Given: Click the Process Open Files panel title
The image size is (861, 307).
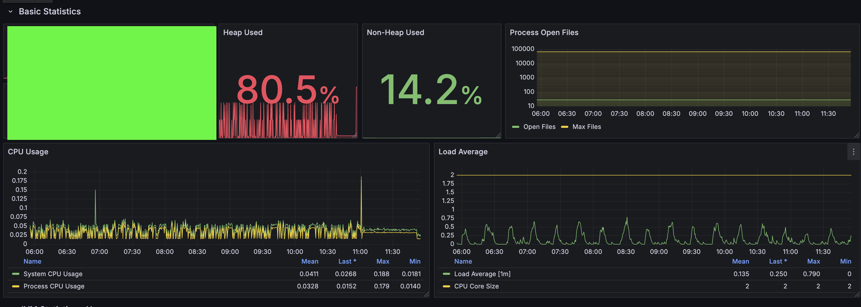Looking at the screenshot, I should click(544, 33).
